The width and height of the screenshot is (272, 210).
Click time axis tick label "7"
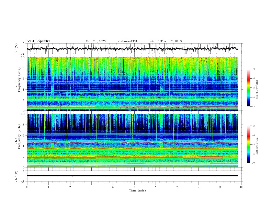(177, 187)
